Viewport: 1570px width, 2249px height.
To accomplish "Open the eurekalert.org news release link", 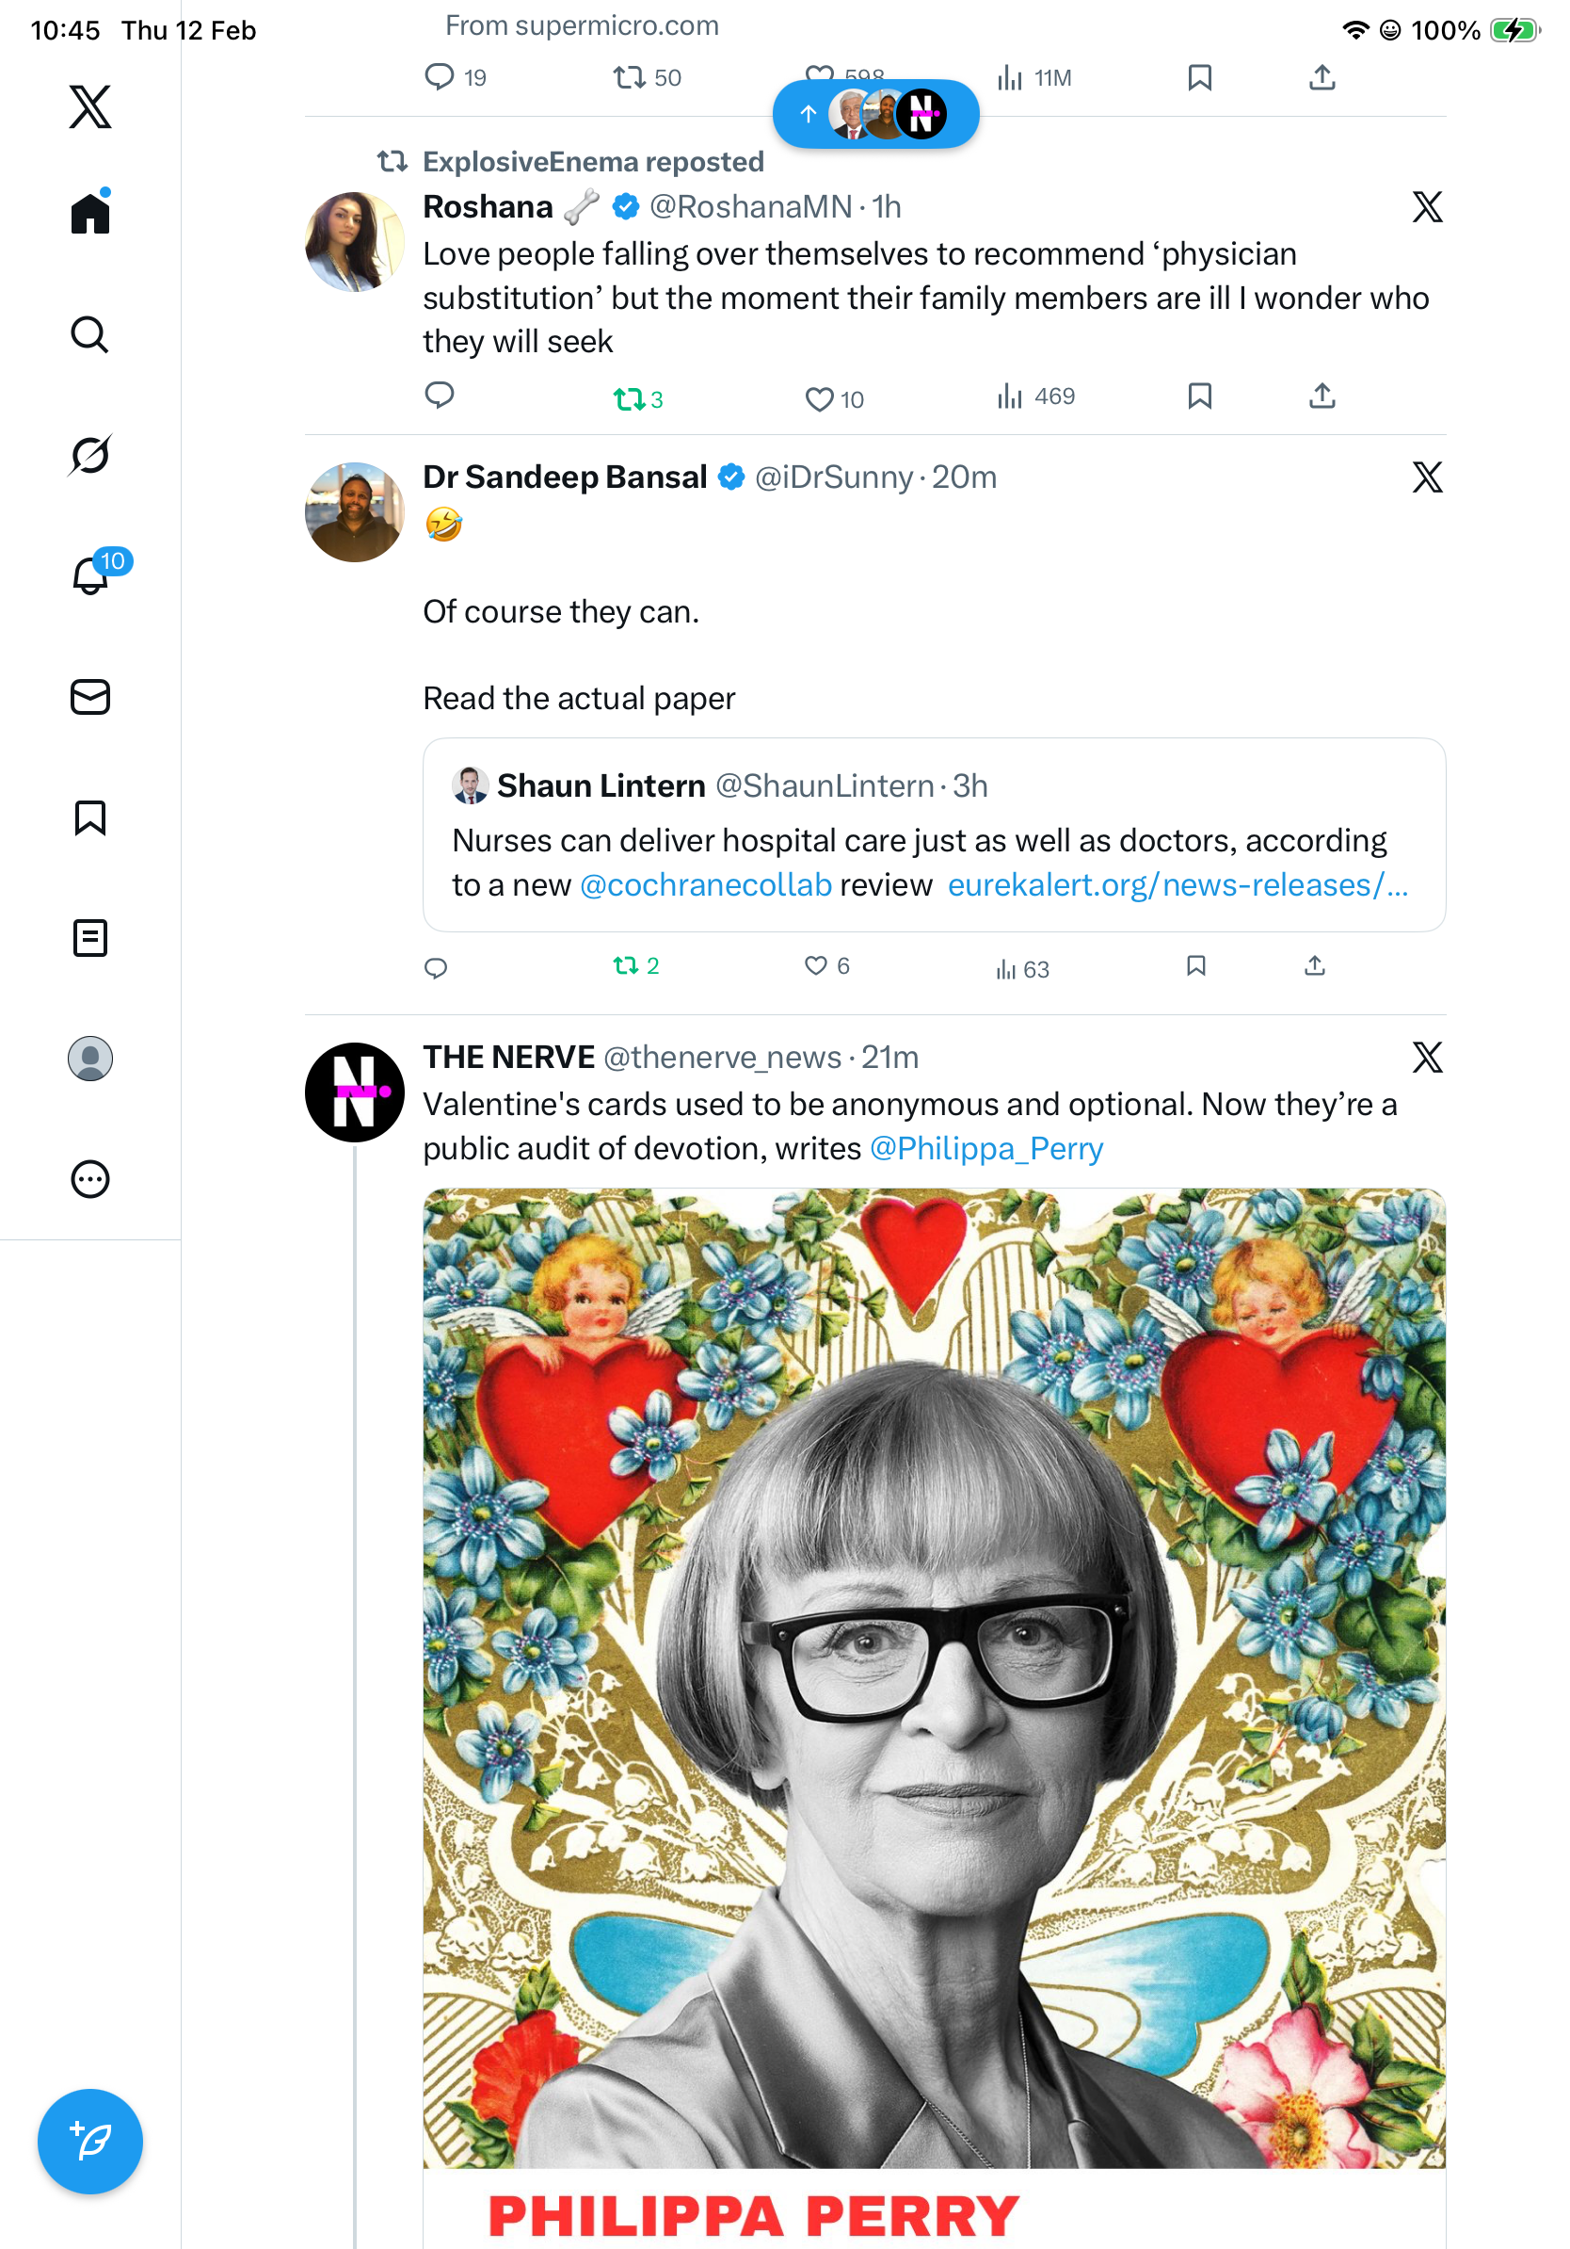I will point(1177,884).
